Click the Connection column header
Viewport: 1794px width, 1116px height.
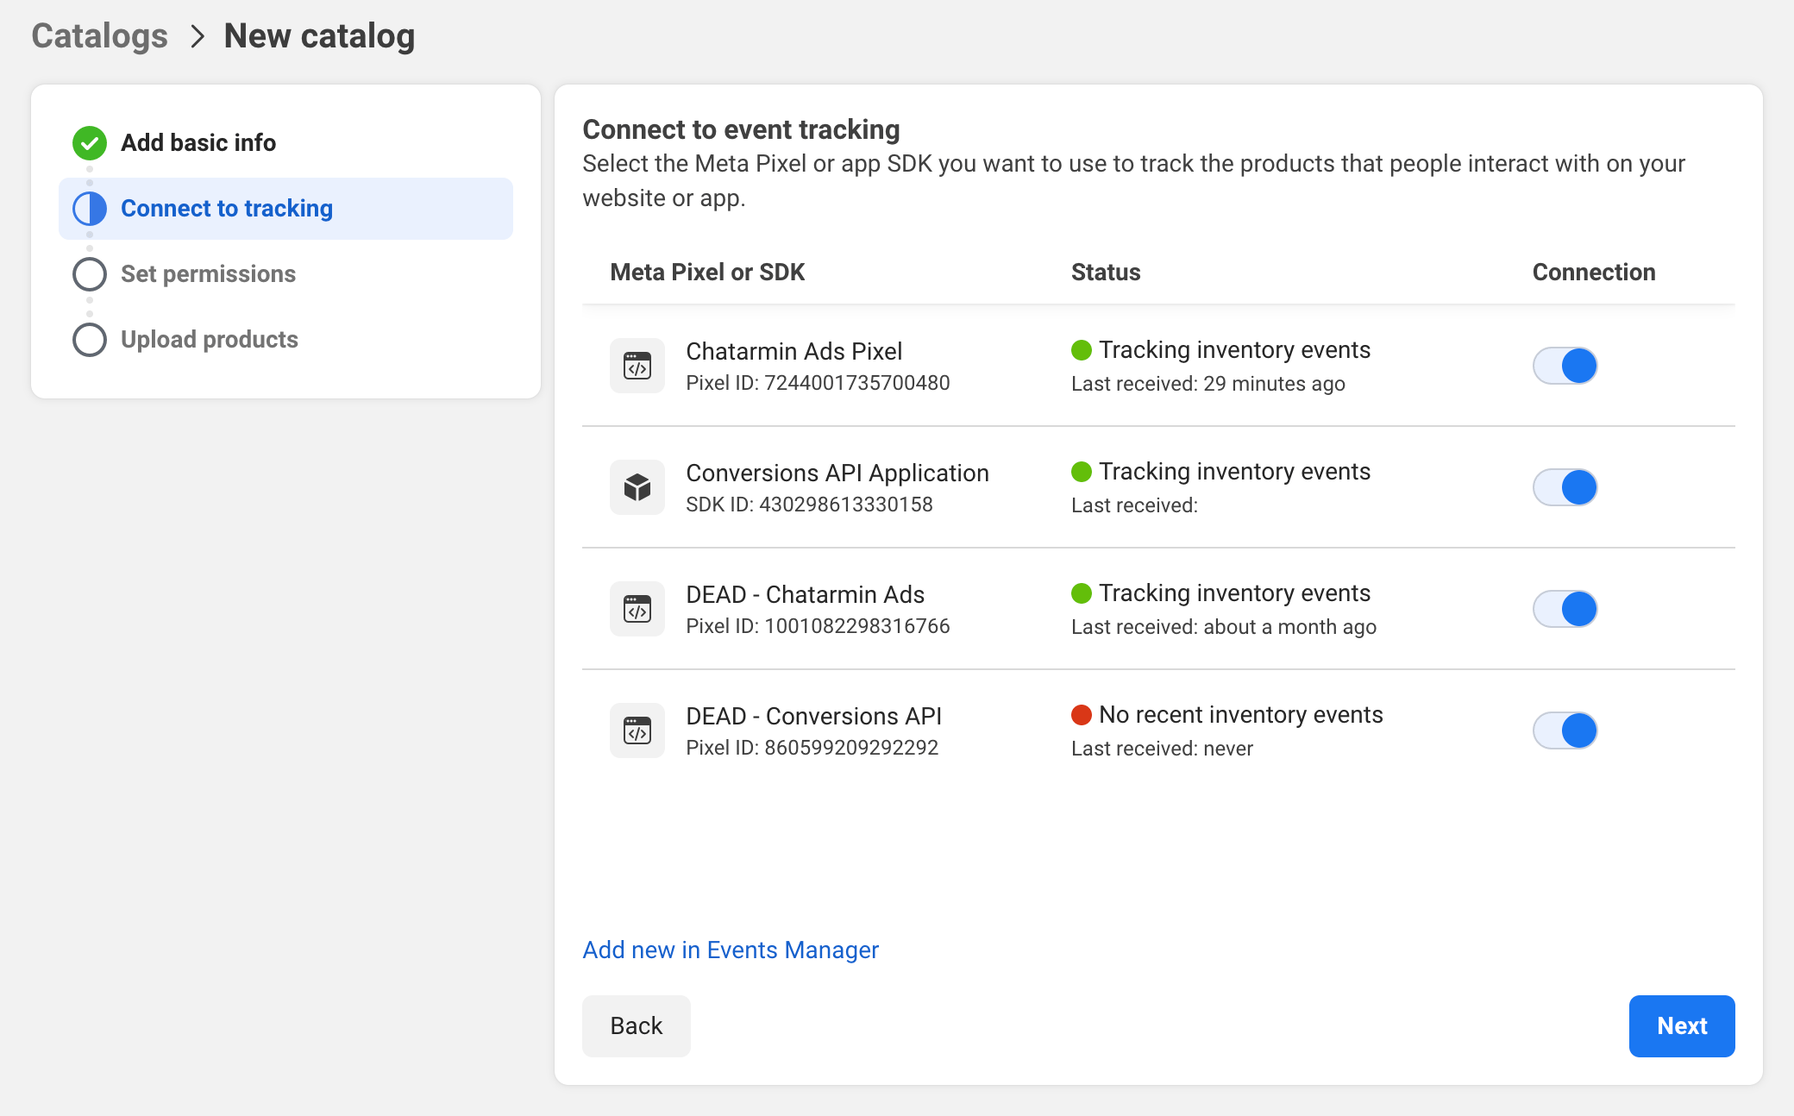click(1594, 273)
